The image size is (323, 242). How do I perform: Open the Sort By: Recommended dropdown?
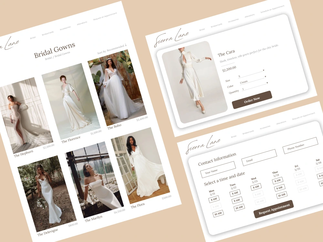tap(112, 49)
